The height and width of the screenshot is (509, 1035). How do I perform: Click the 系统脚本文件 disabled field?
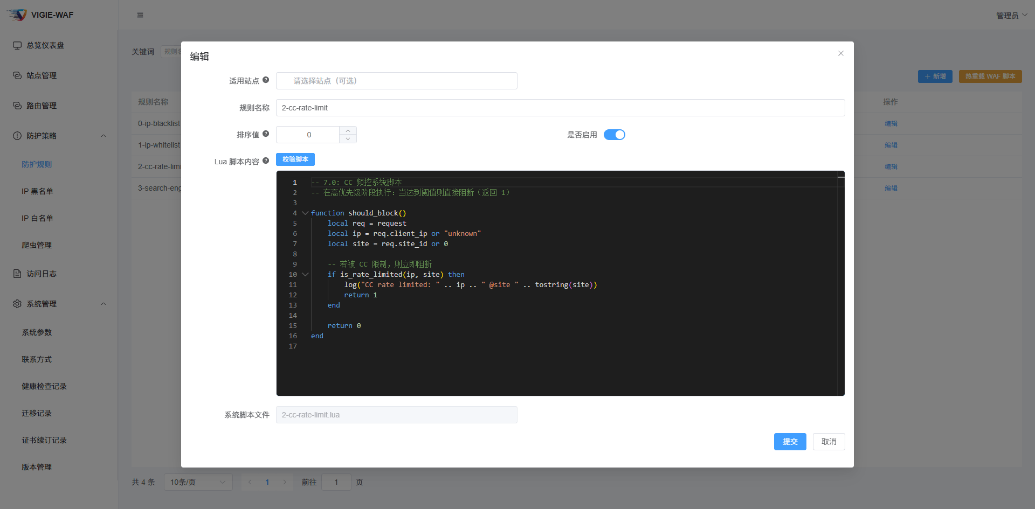[x=397, y=415]
